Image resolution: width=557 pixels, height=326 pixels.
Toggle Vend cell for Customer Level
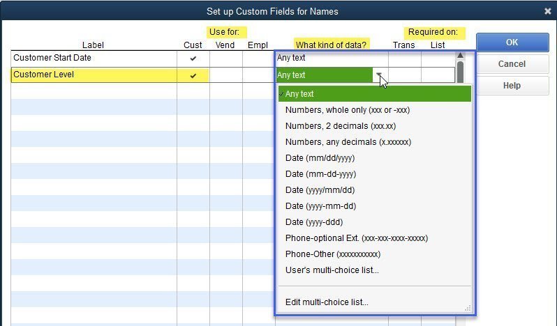tap(226, 75)
